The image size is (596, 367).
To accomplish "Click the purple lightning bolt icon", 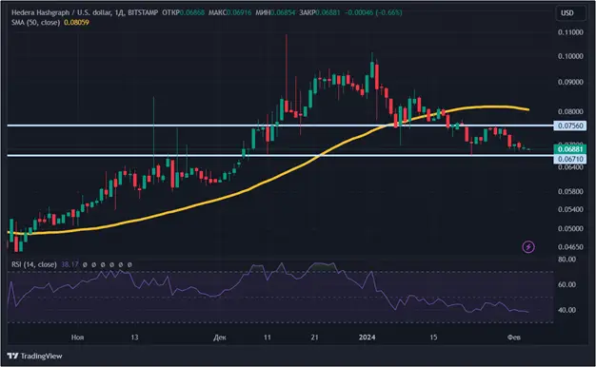I will 528,247.
